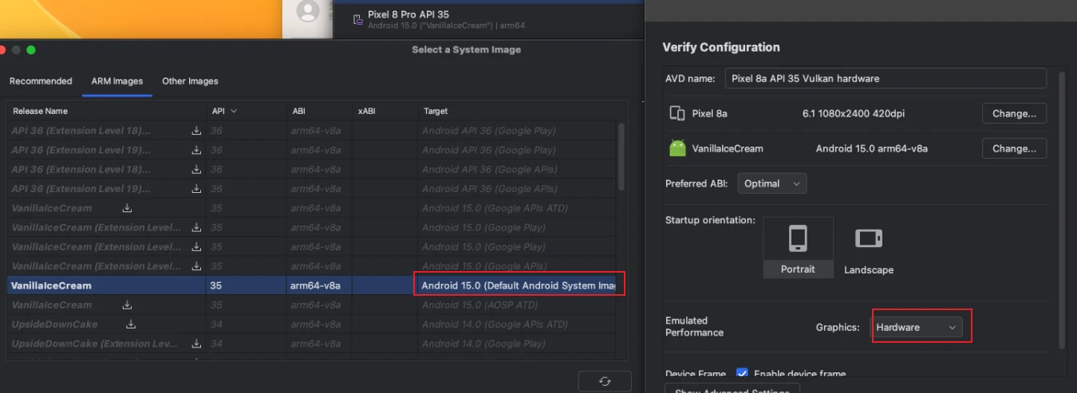The height and width of the screenshot is (393, 1077).
Task: Click Change button for Pixel 8a device
Action: tap(1013, 113)
